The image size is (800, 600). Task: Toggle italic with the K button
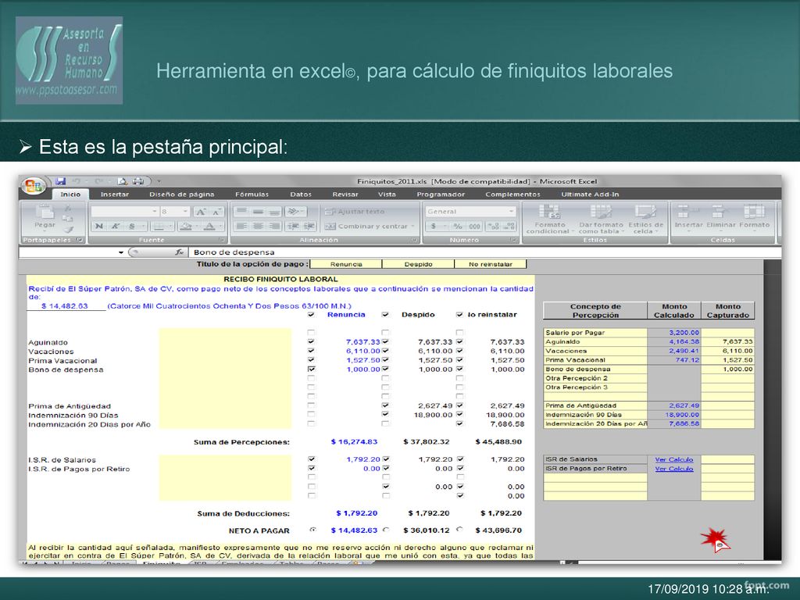116,226
